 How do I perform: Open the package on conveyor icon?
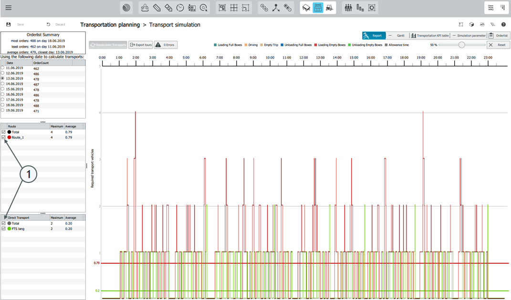(x=306, y=8)
